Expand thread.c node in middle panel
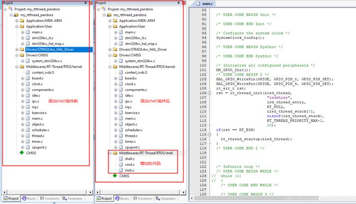 116,136
